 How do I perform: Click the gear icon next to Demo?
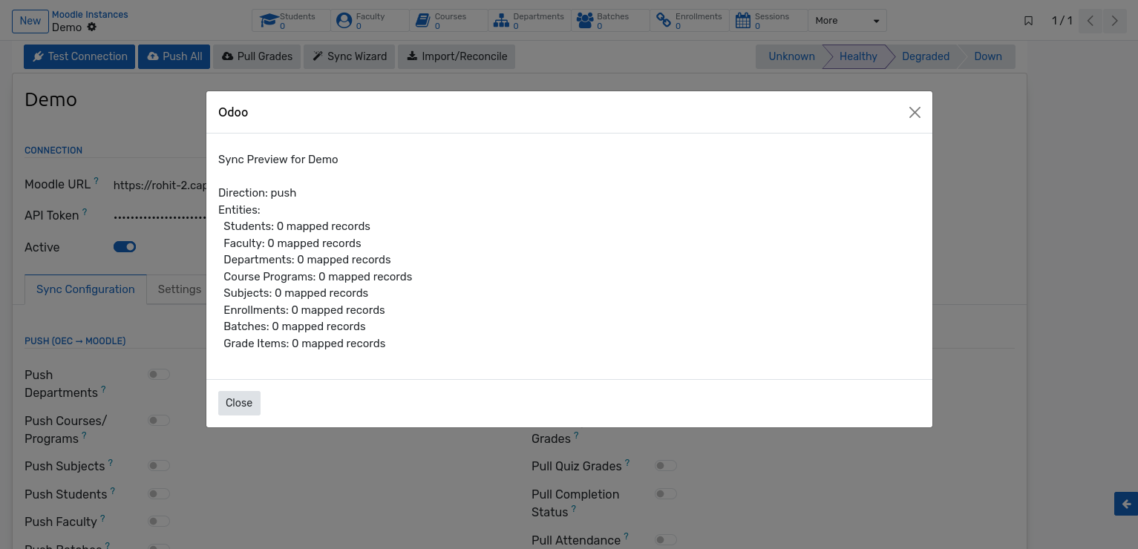[x=92, y=27]
